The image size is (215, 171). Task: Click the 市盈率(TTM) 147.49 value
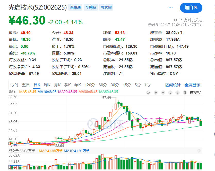pos(183,46)
